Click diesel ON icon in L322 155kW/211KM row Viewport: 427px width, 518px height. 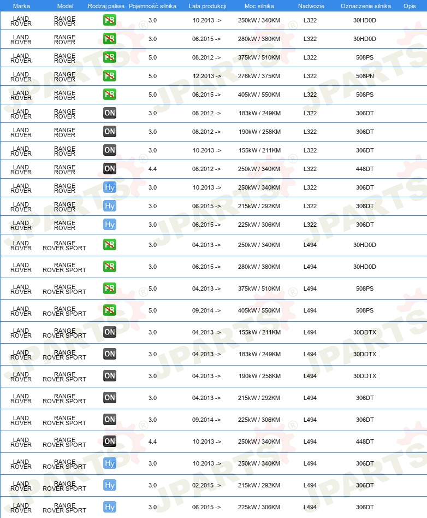pyautogui.click(x=109, y=150)
